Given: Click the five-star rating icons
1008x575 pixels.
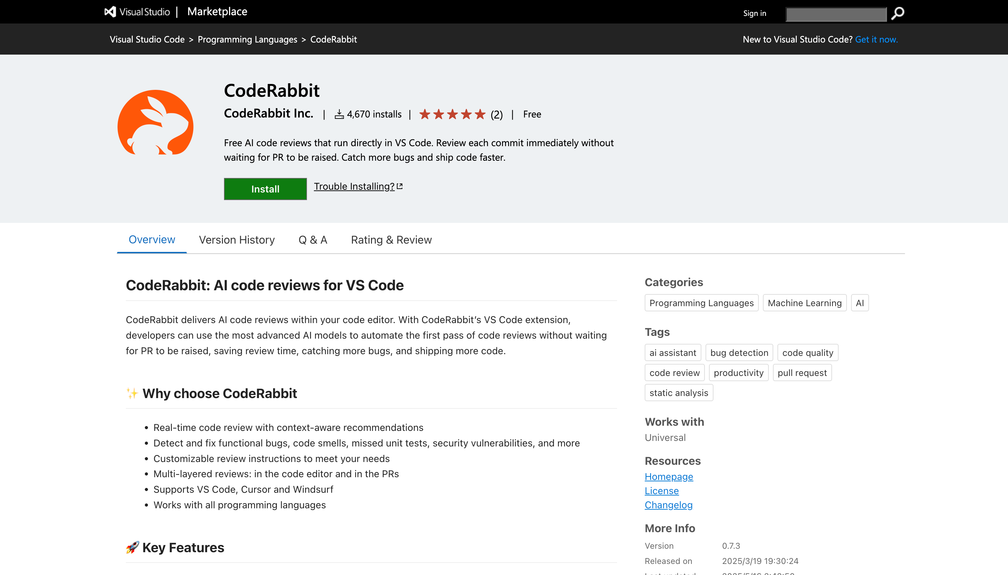Looking at the screenshot, I should (452, 114).
